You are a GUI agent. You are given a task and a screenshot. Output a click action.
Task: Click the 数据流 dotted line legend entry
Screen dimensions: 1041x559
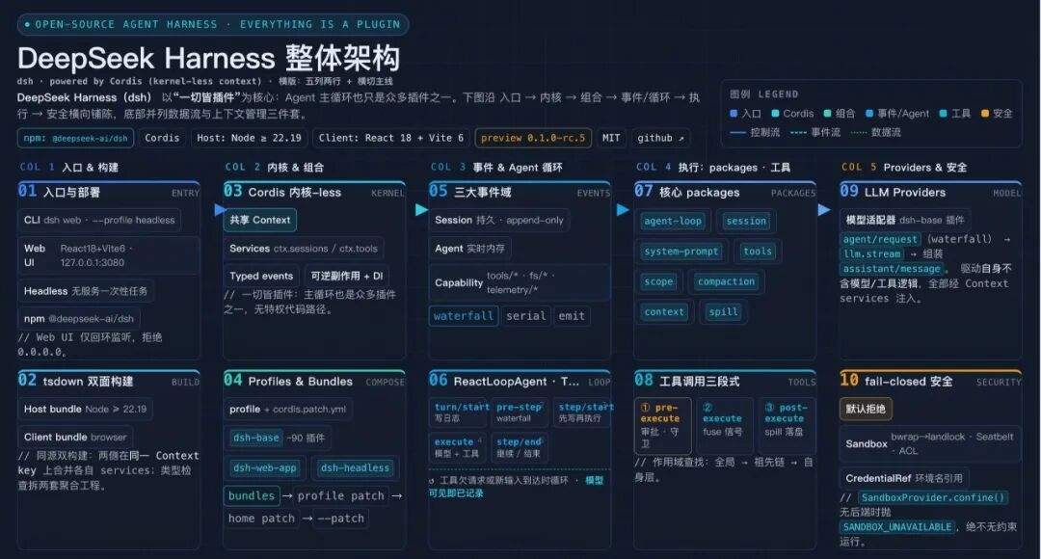pos(875,132)
